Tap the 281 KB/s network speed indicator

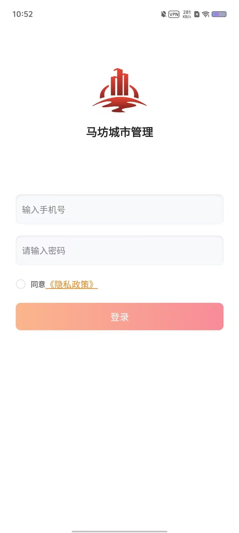tap(187, 14)
